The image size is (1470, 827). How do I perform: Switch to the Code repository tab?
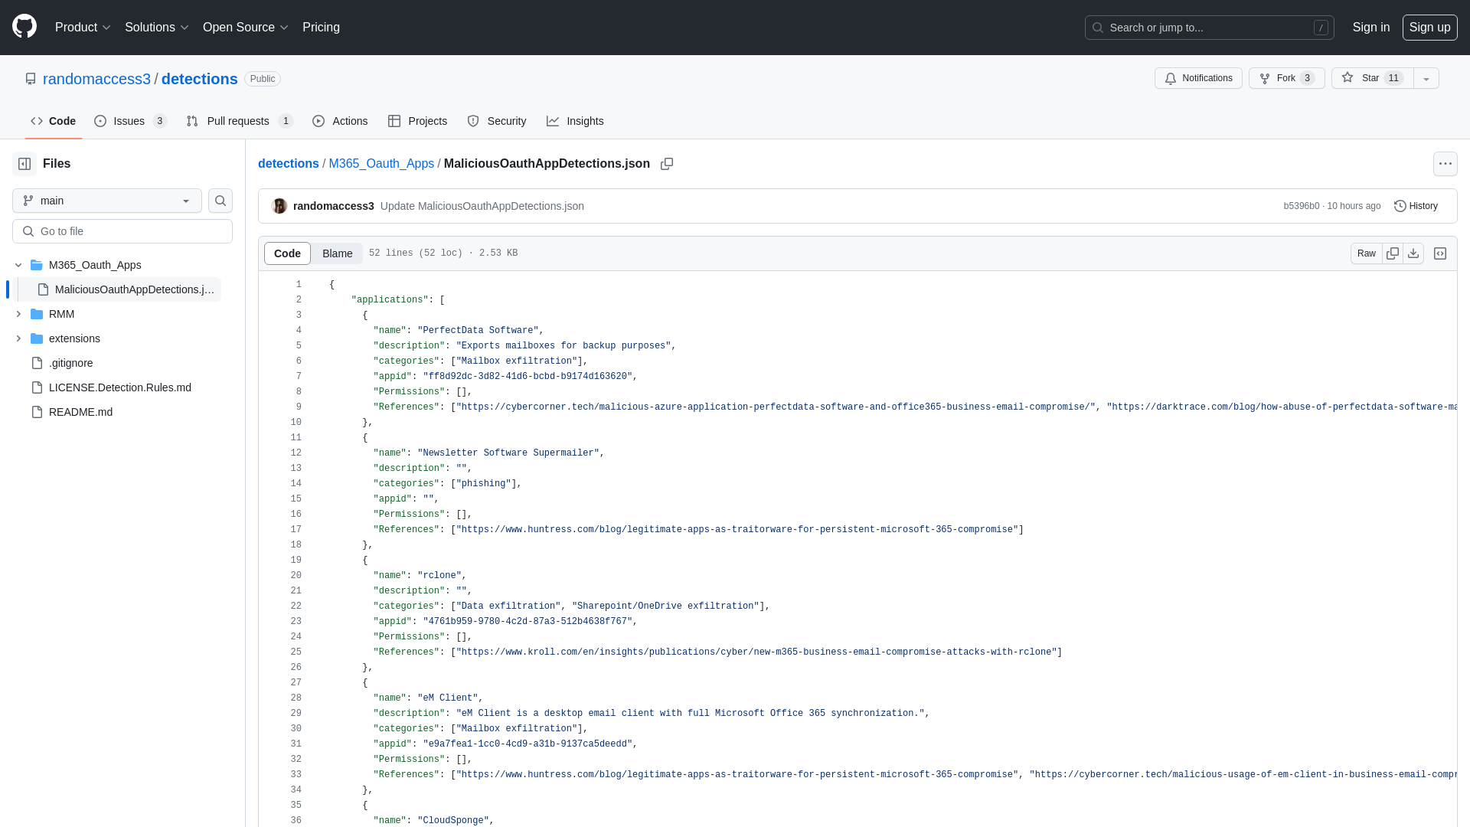53,121
